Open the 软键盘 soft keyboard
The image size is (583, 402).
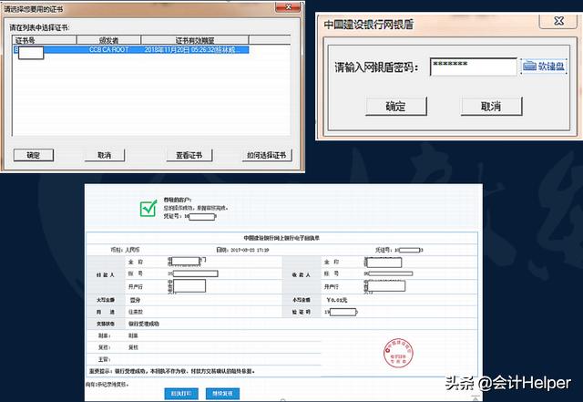(544, 67)
